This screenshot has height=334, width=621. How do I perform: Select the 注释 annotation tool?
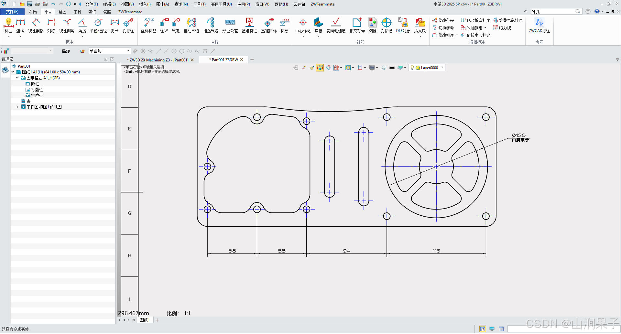164,26
